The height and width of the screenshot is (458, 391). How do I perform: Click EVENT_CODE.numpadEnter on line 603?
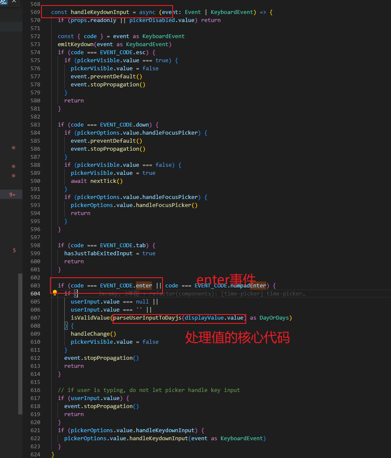(230, 286)
